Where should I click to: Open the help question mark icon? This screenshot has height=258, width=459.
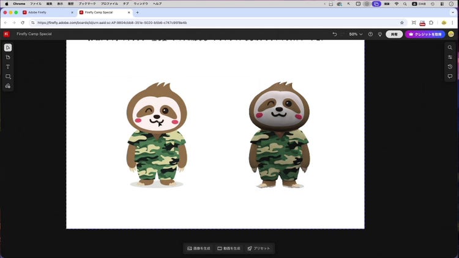click(370, 34)
